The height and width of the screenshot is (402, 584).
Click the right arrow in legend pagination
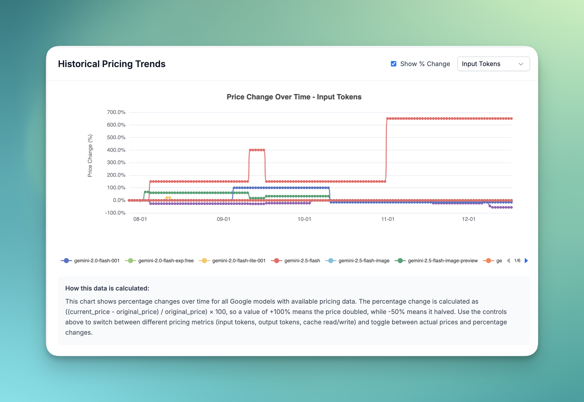coord(526,261)
